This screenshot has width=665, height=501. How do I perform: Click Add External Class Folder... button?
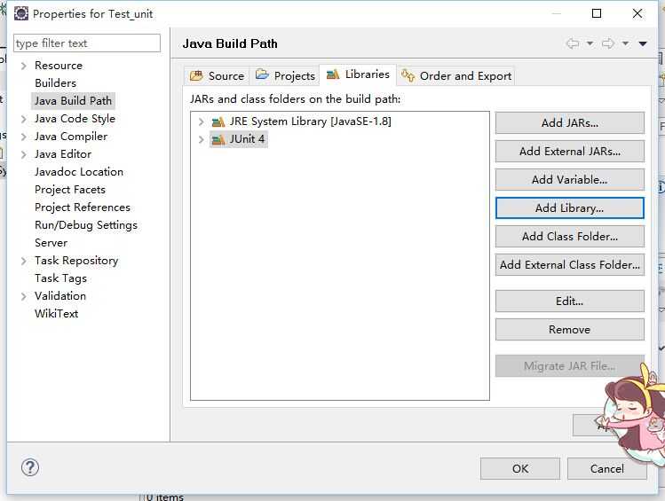click(570, 264)
